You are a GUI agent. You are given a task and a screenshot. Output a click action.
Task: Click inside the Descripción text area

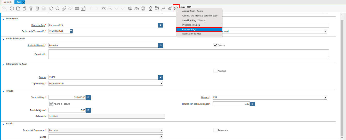[x=189, y=54]
